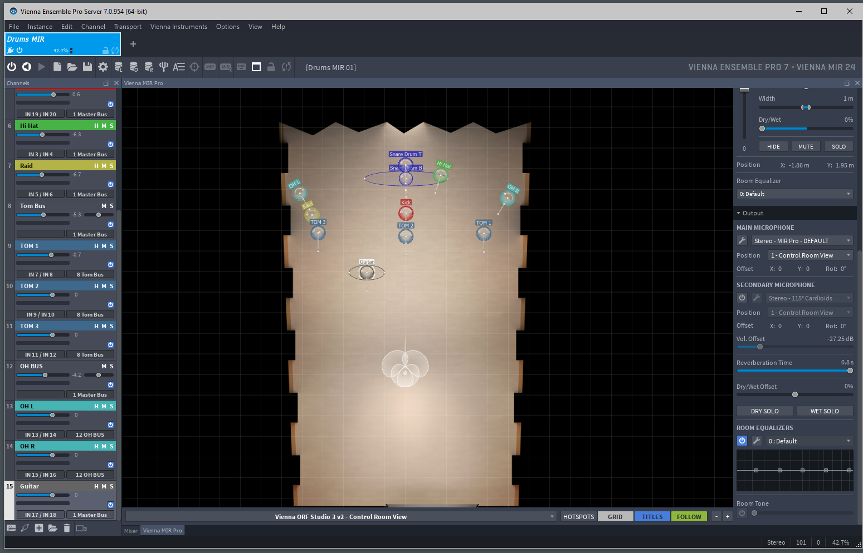
Task: Click the metronome/click speaker icon in toolbar
Action: point(26,67)
